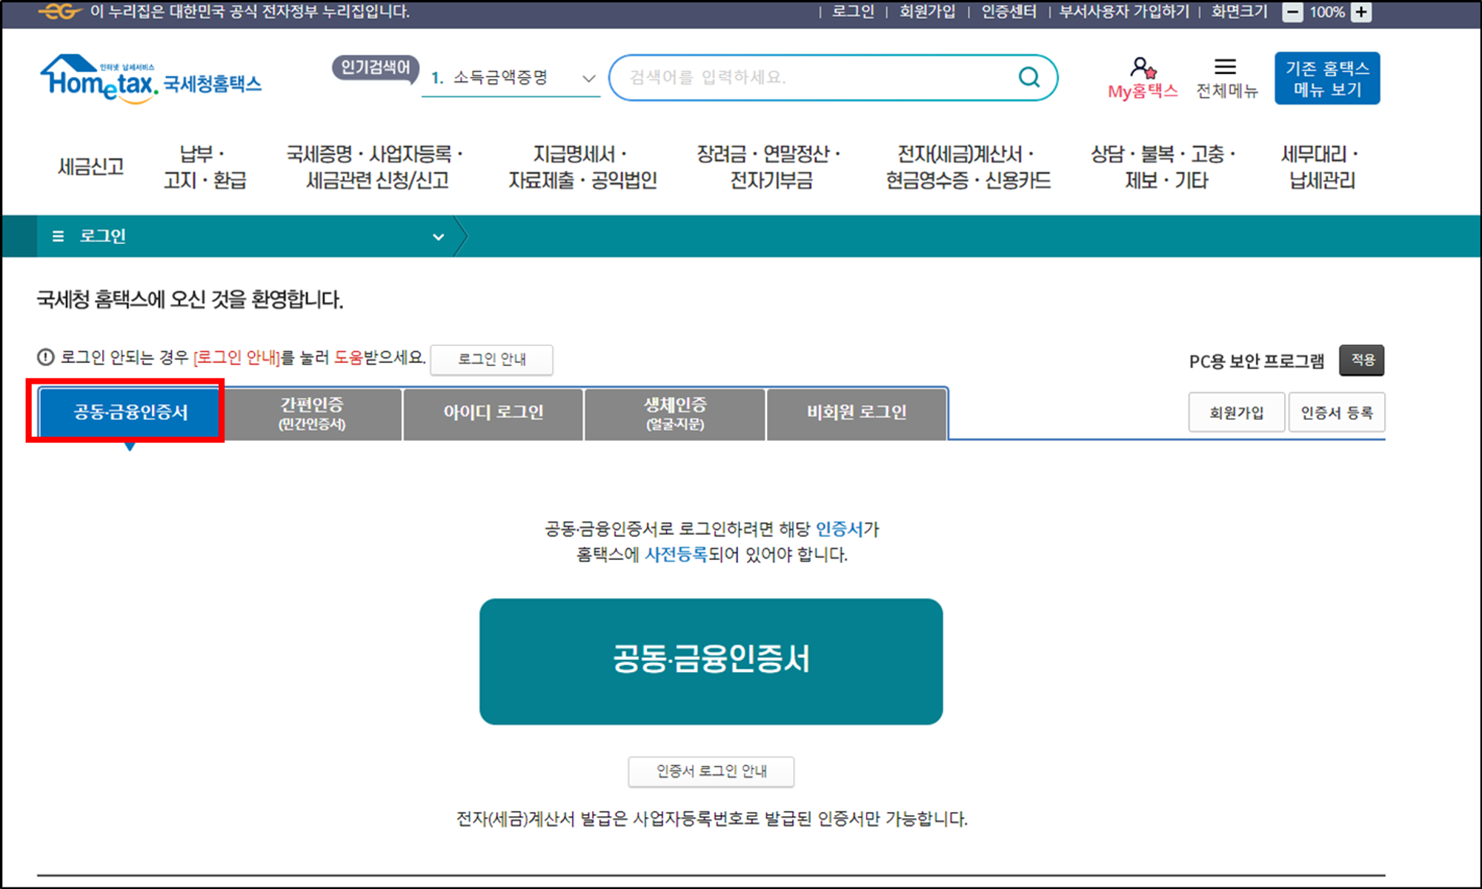Click the search magnifier icon

[1029, 77]
